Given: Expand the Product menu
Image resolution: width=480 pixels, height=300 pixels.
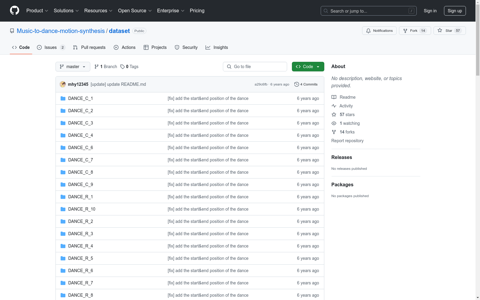Looking at the screenshot, I should tap(37, 10).
